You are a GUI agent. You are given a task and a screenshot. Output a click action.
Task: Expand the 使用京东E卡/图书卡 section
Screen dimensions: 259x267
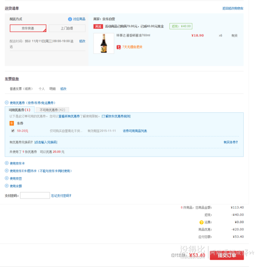pyautogui.click(x=7, y=170)
